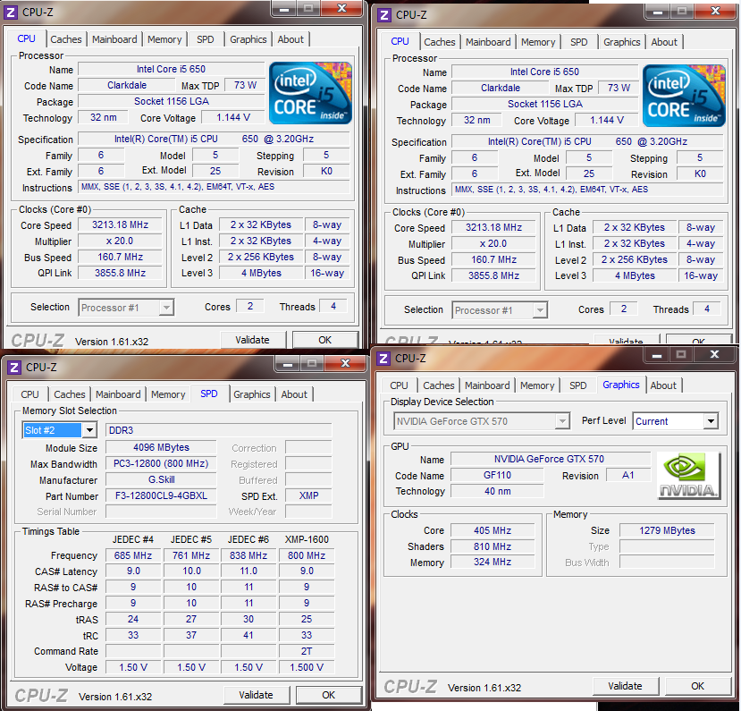
Task: Switch to Caches tab in the Graphics window
Action: tap(439, 385)
